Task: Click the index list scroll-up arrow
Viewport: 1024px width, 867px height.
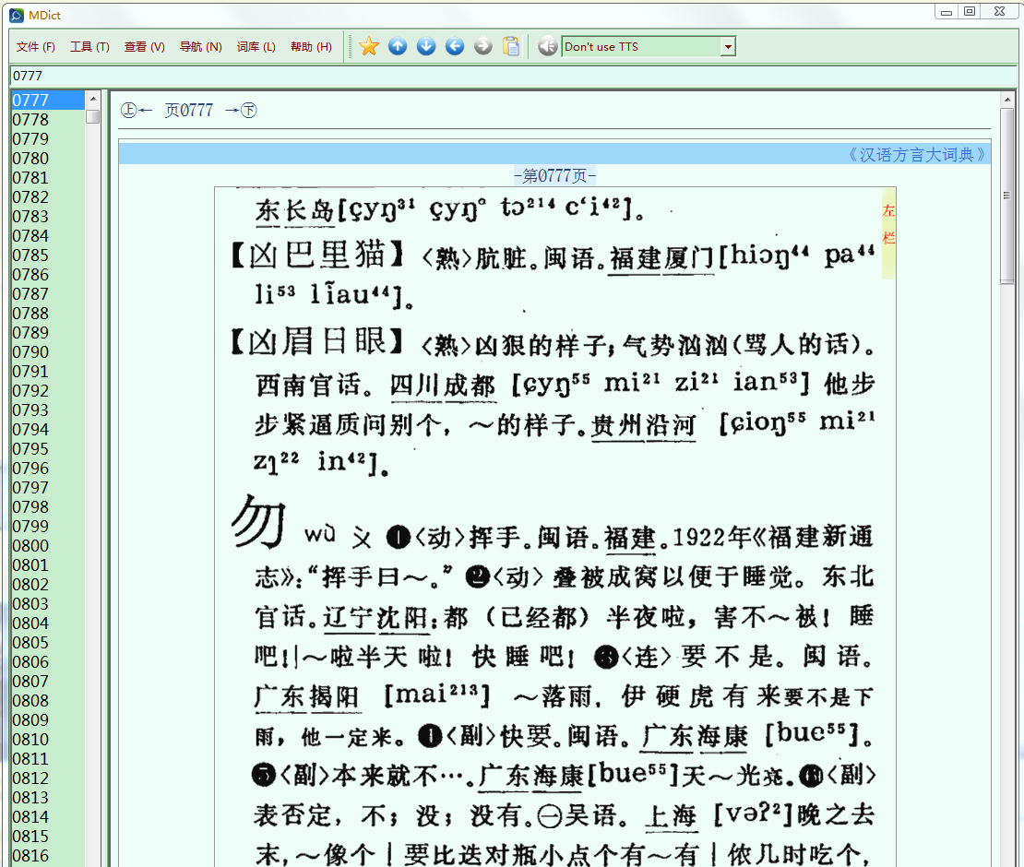Action: (93, 99)
